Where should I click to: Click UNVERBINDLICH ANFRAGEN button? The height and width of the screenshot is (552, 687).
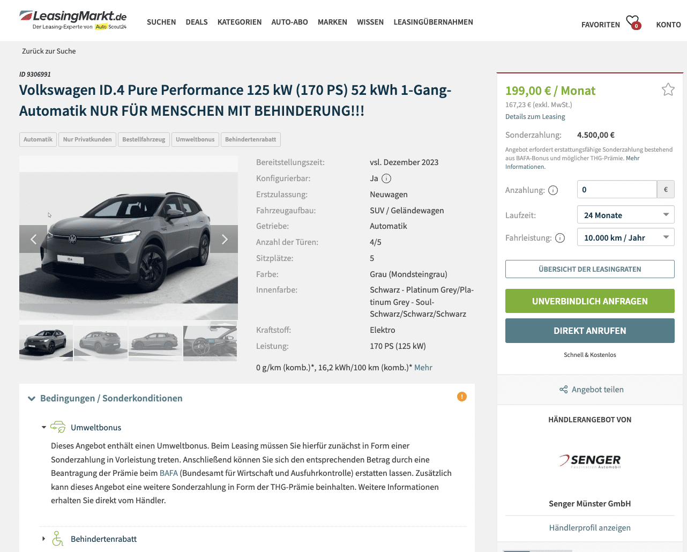tap(589, 301)
